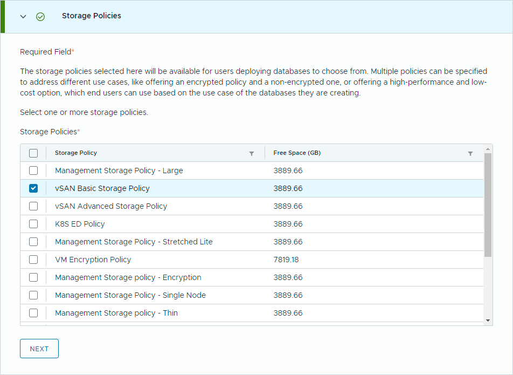Click 'Management Storage policy - Encryption' text
513x375 pixels.
(x=128, y=277)
